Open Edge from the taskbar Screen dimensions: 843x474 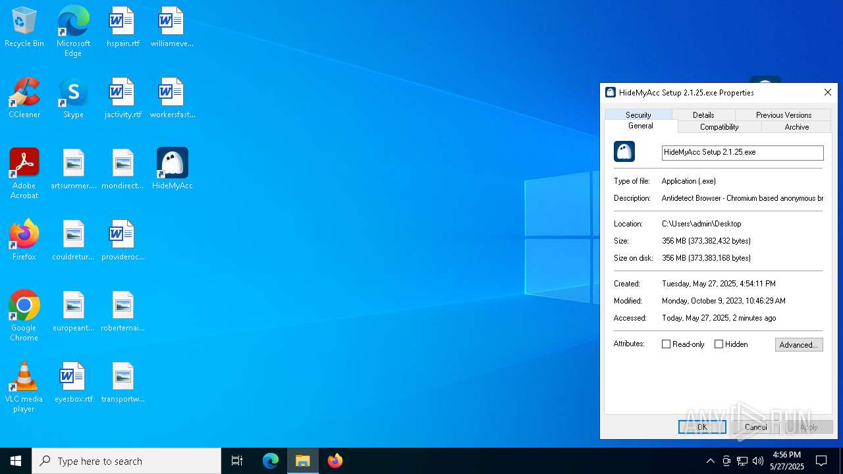point(271,461)
